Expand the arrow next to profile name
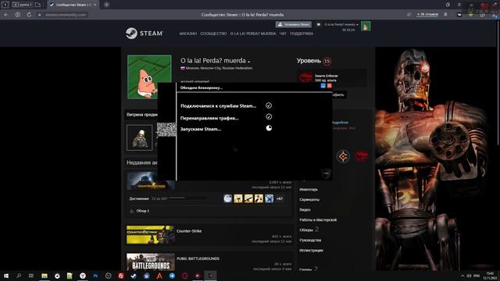The height and width of the screenshot is (281, 500). pos(248,62)
